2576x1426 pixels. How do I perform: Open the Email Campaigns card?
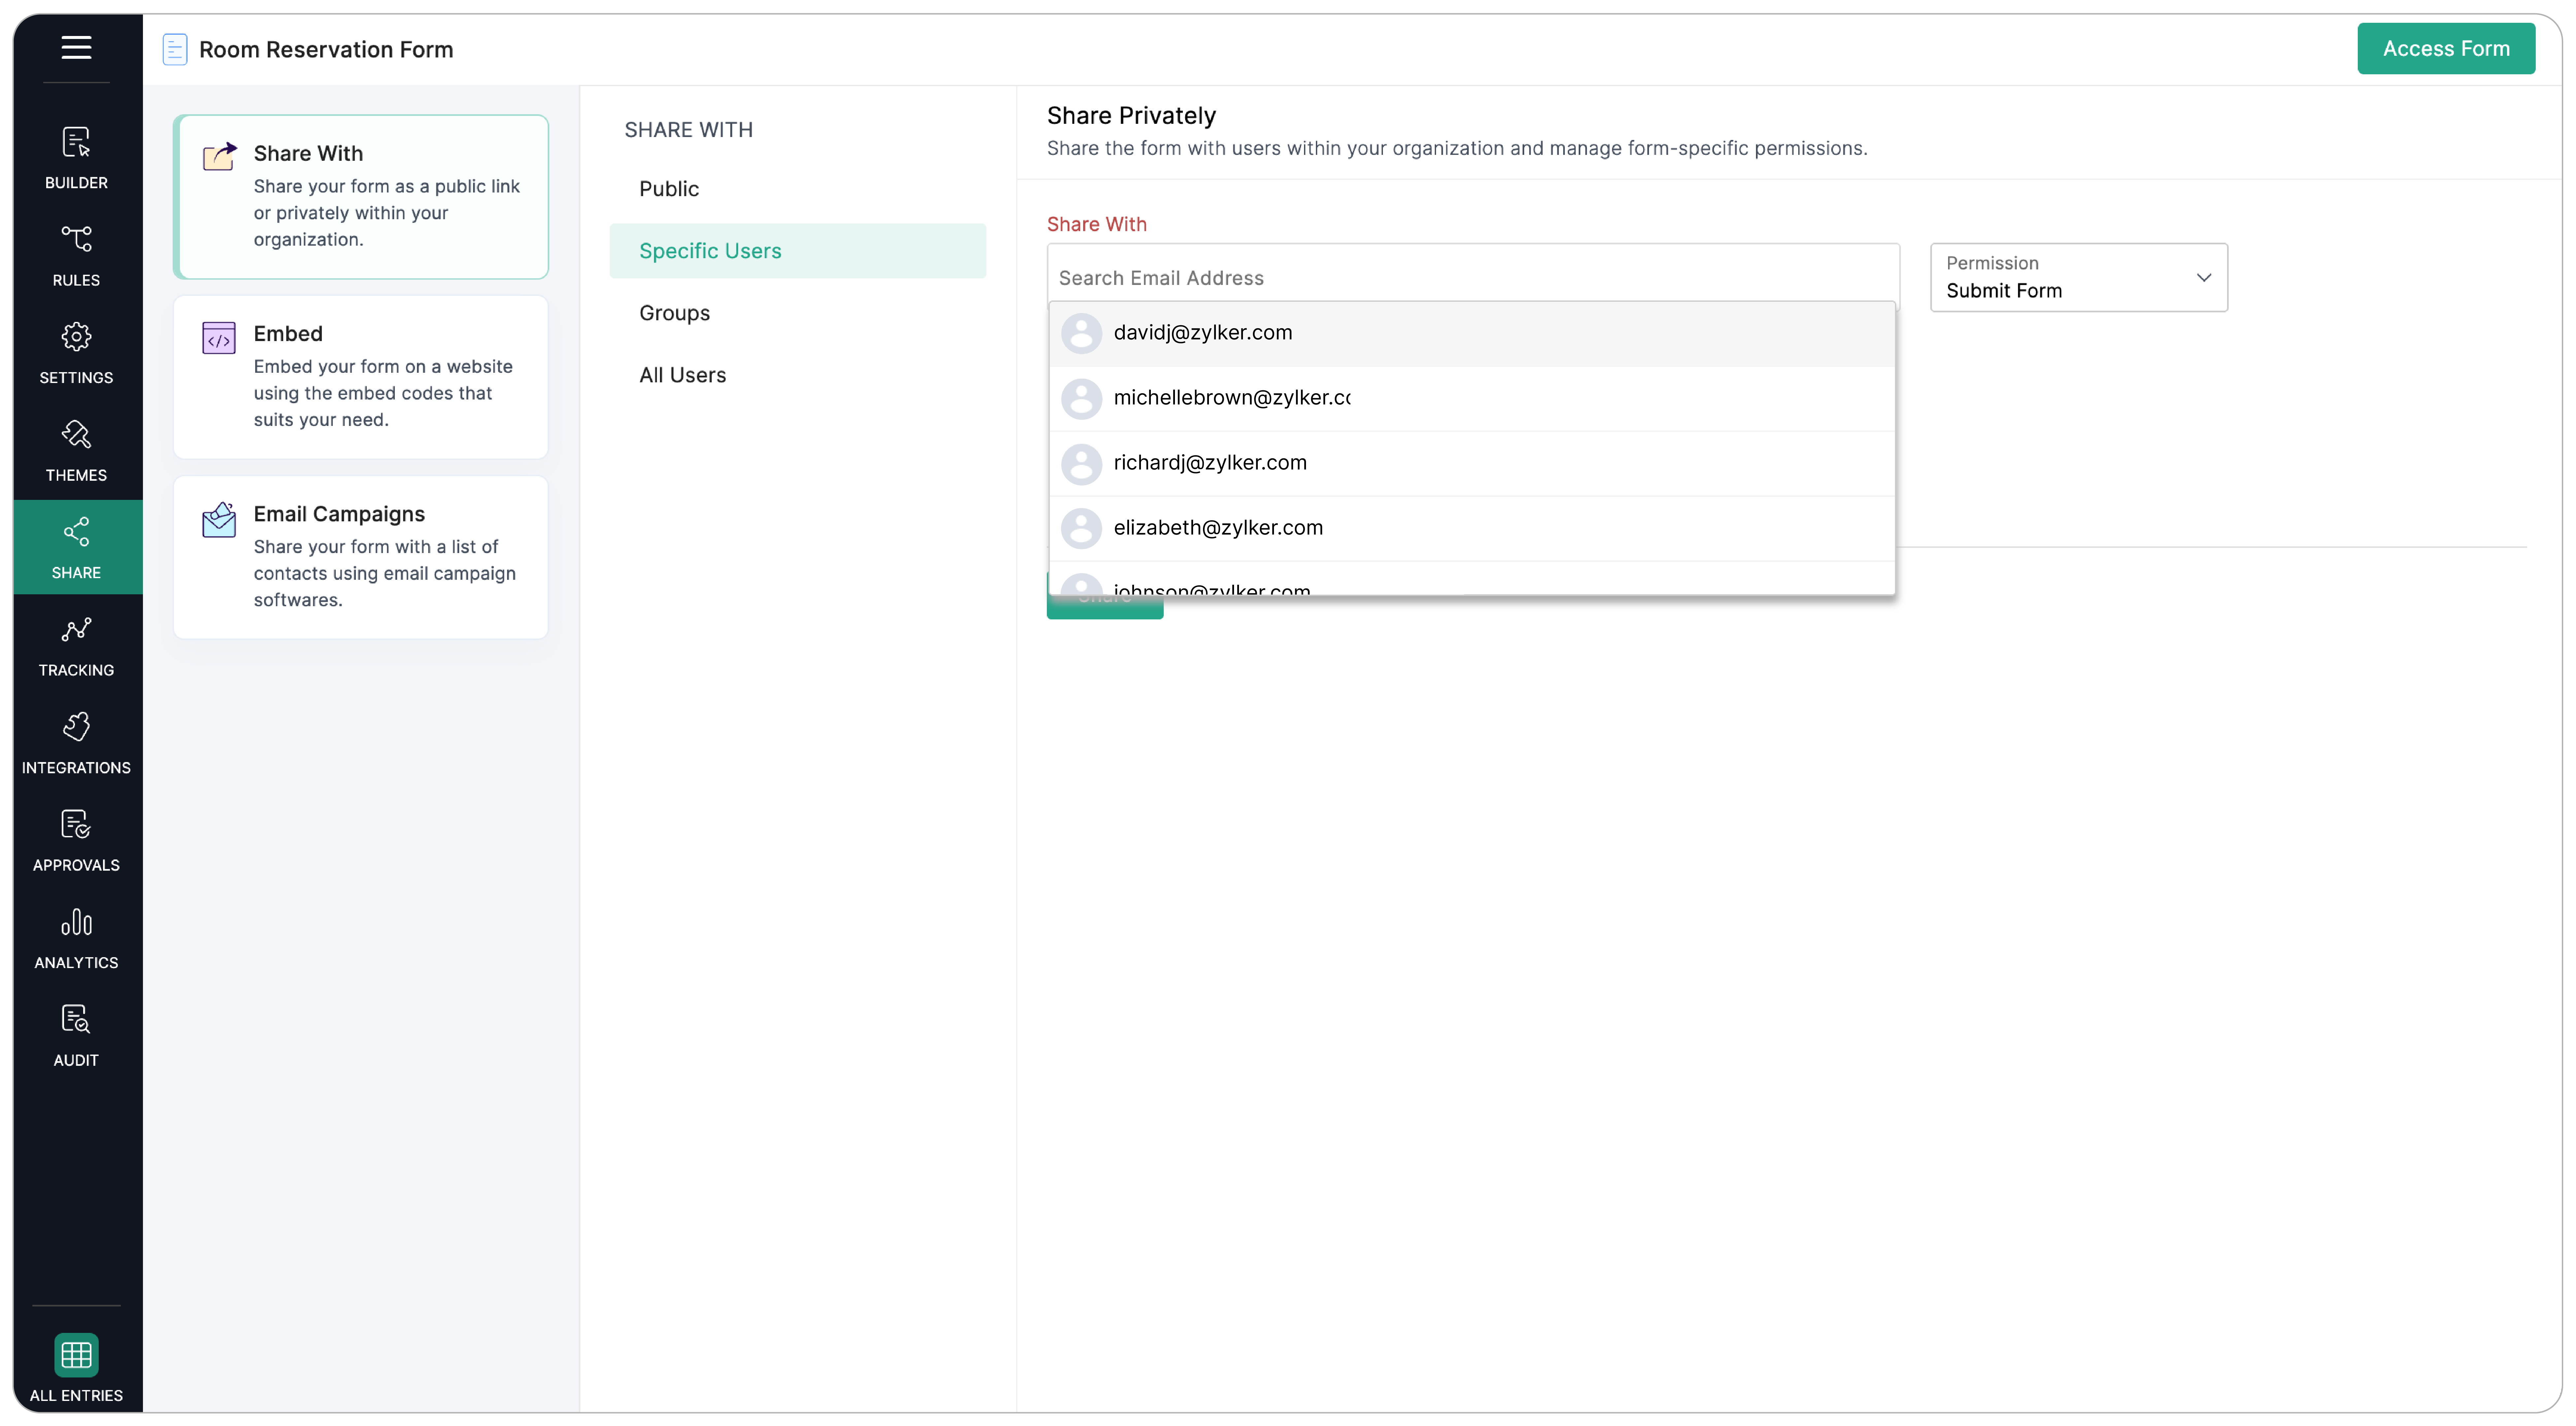[361, 557]
